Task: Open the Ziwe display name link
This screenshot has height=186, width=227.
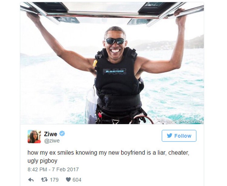Action: click(51, 134)
